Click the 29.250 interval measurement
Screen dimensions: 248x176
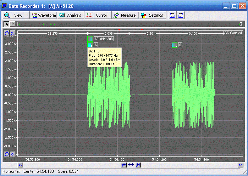[x=53, y=33]
